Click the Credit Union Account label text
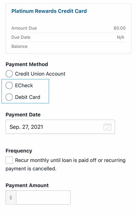 [x=40, y=74]
